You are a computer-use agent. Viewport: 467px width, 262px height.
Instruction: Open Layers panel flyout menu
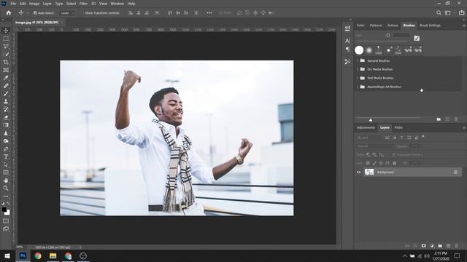[464, 128]
